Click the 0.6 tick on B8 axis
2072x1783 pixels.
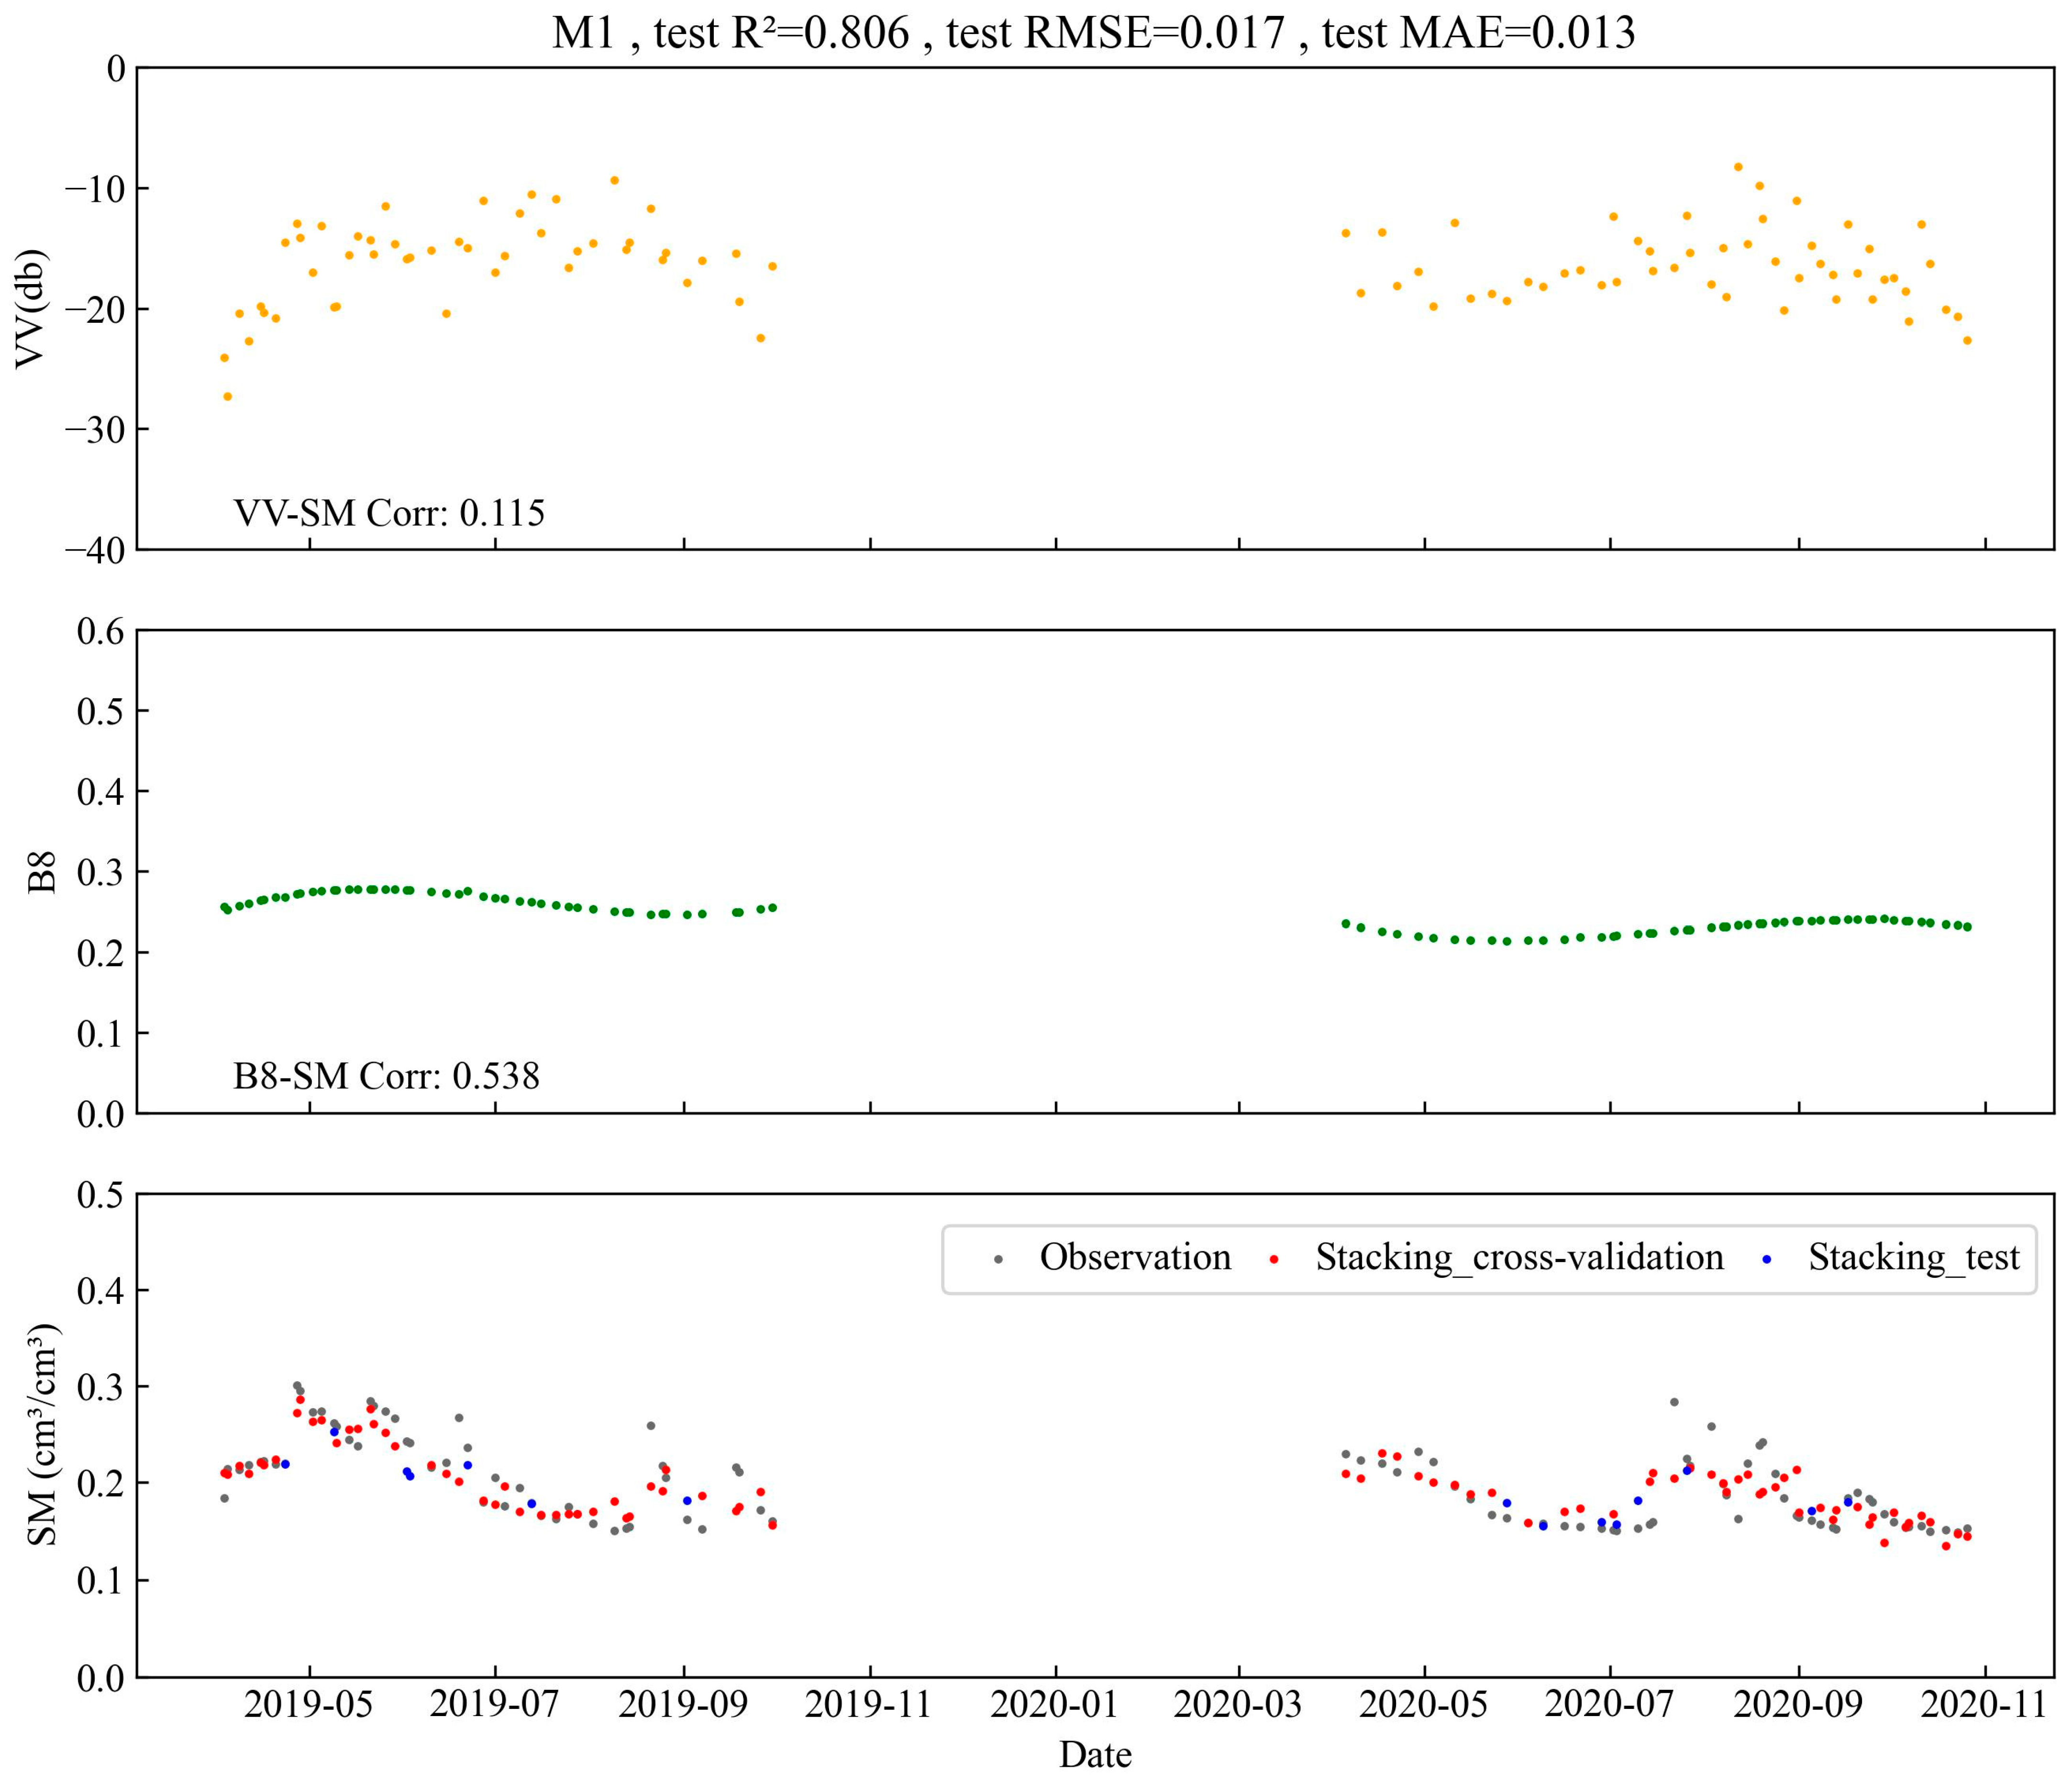click(x=101, y=631)
